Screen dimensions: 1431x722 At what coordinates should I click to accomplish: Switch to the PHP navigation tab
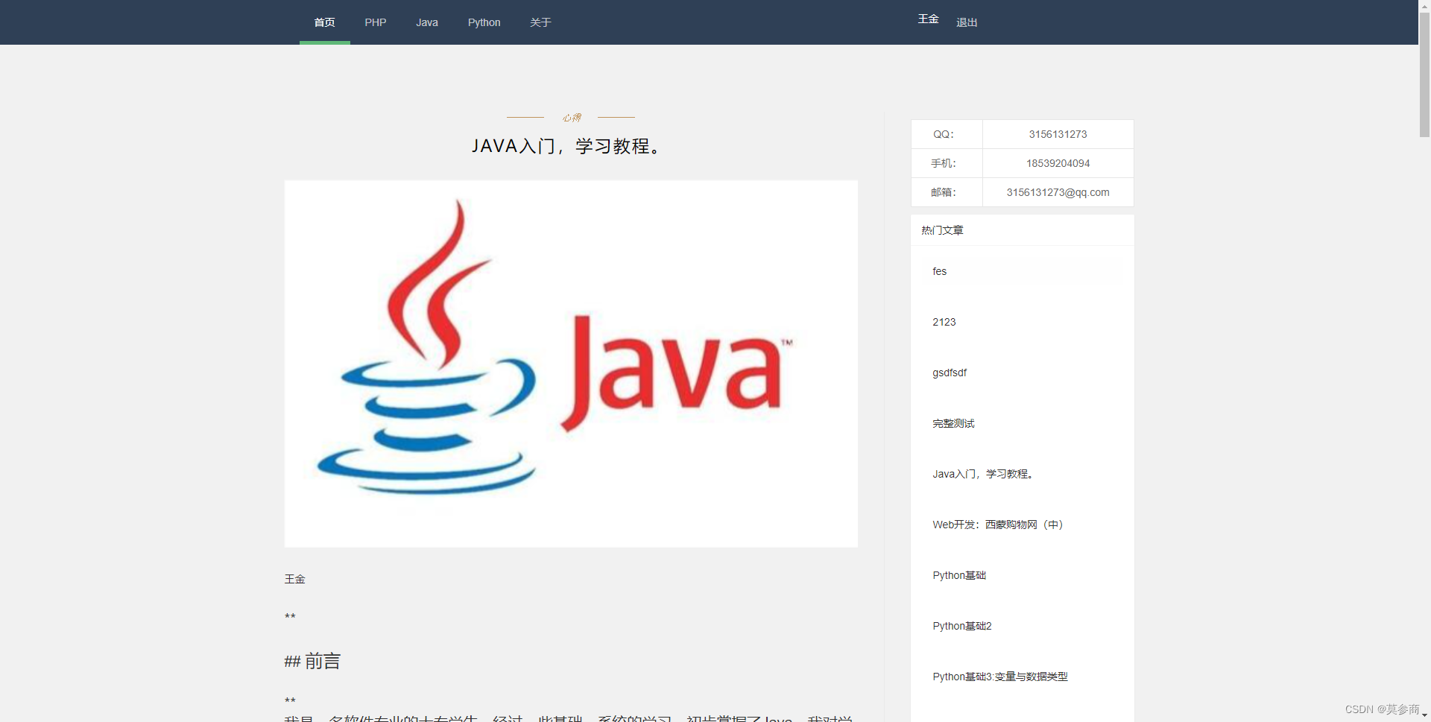[375, 22]
